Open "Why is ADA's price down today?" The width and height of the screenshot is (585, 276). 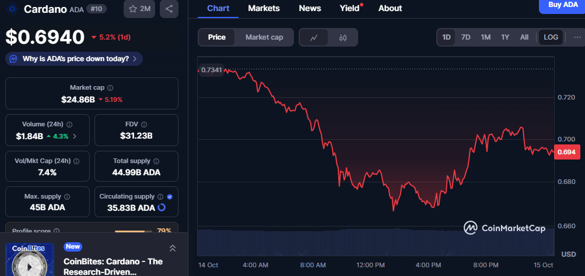pyautogui.click(x=74, y=59)
